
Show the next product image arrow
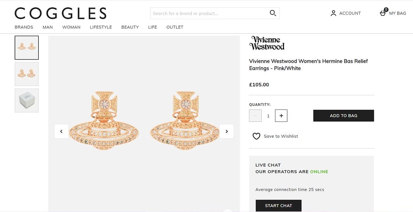coord(227,132)
